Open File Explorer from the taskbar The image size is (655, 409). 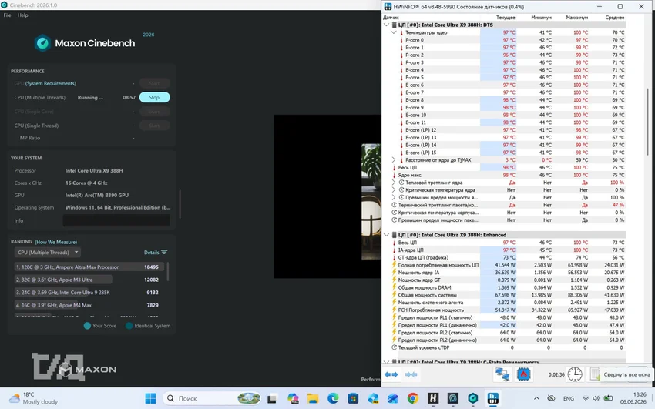point(312,398)
